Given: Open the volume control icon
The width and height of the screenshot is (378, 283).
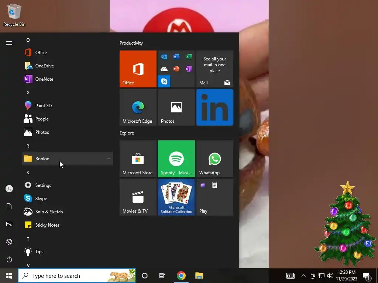Looking at the screenshot, I should pyautogui.click(x=330, y=276).
